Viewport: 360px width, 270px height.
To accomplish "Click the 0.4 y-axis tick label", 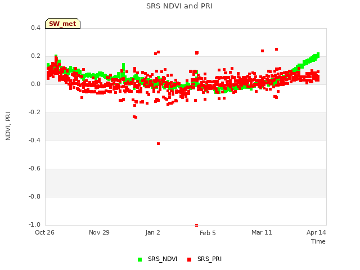I will (35, 28).
